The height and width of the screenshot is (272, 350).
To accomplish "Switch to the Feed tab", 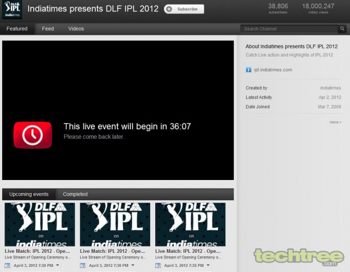I will (x=48, y=29).
